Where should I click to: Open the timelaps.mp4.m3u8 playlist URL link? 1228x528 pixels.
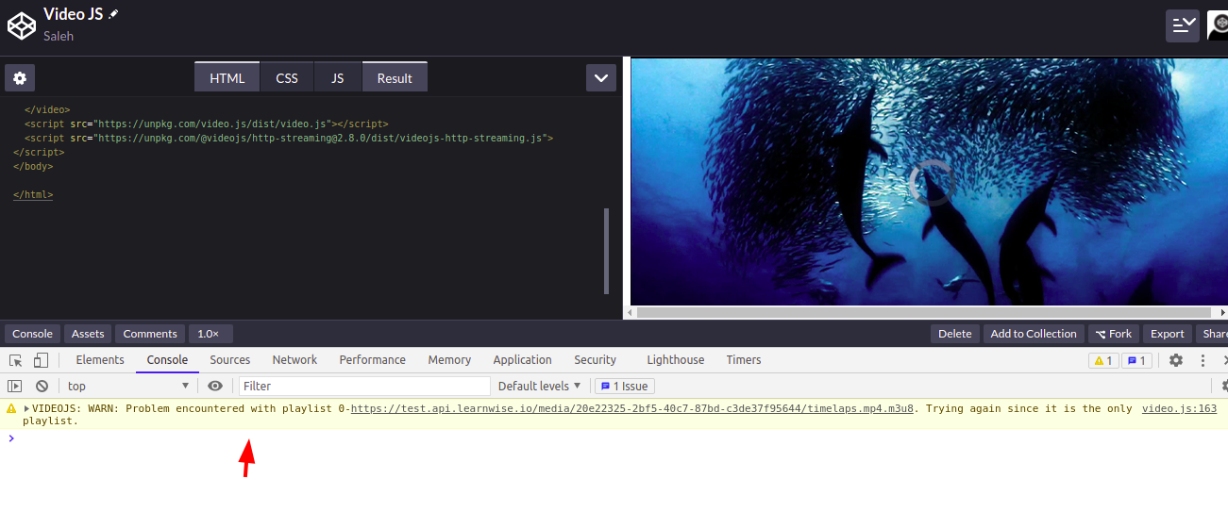coord(632,409)
